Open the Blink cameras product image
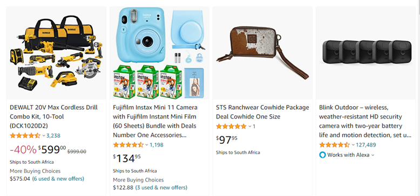Screen dimensions: 420x196 pos(367,52)
